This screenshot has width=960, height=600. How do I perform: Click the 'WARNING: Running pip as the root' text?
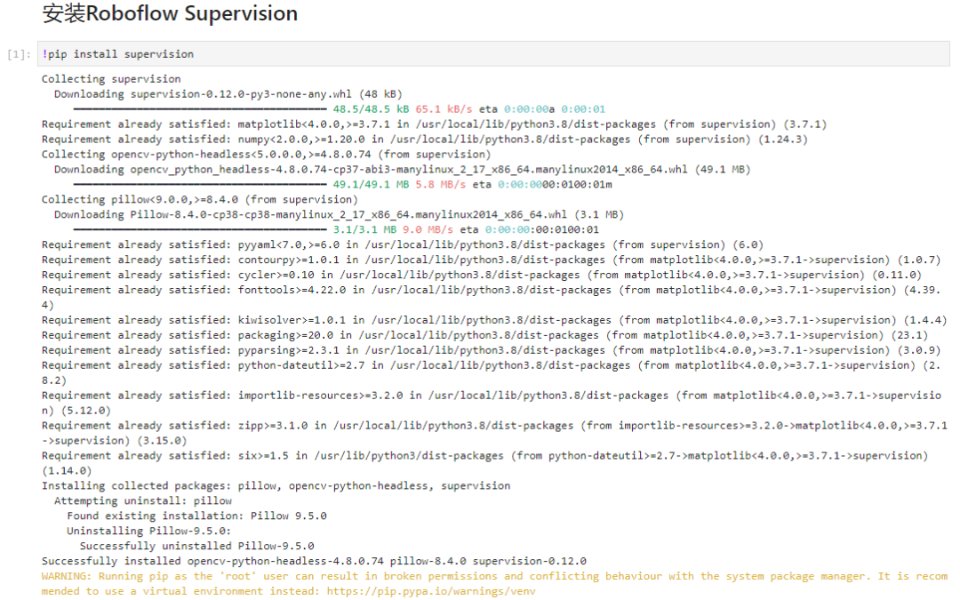pyautogui.click(x=494, y=583)
